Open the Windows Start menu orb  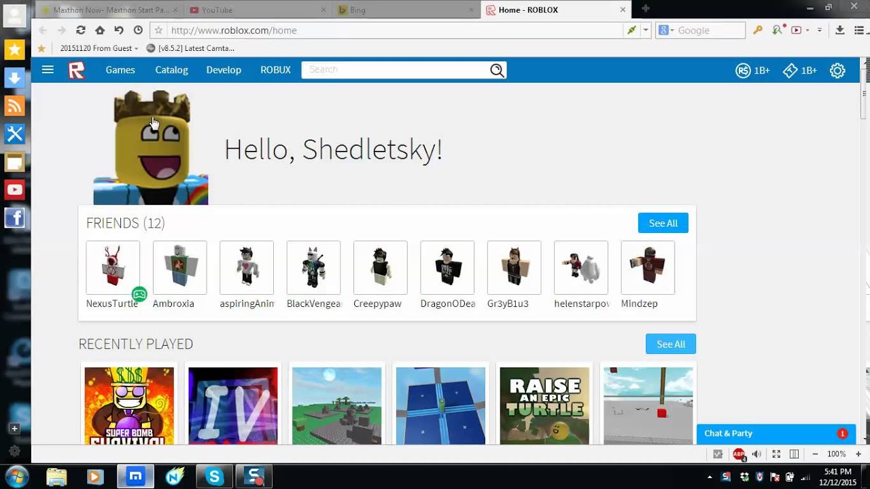[16, 475]
